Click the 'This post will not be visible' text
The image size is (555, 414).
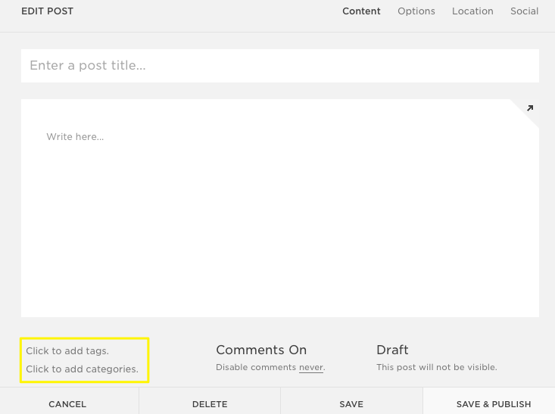point(436,368)
